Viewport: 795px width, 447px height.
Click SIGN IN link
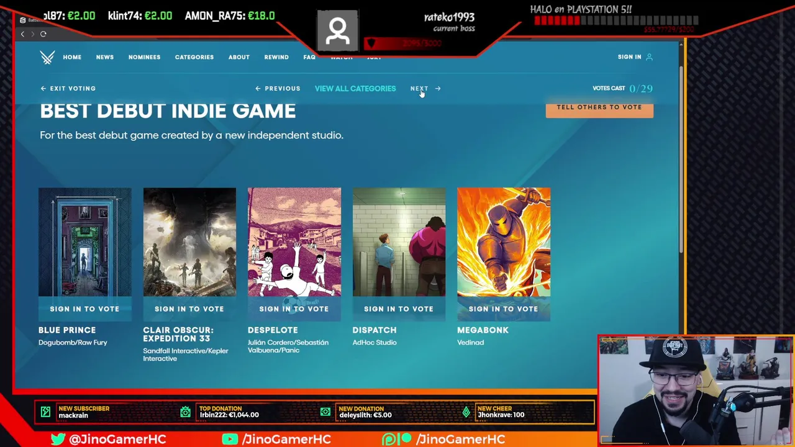[x=629, y=57]
